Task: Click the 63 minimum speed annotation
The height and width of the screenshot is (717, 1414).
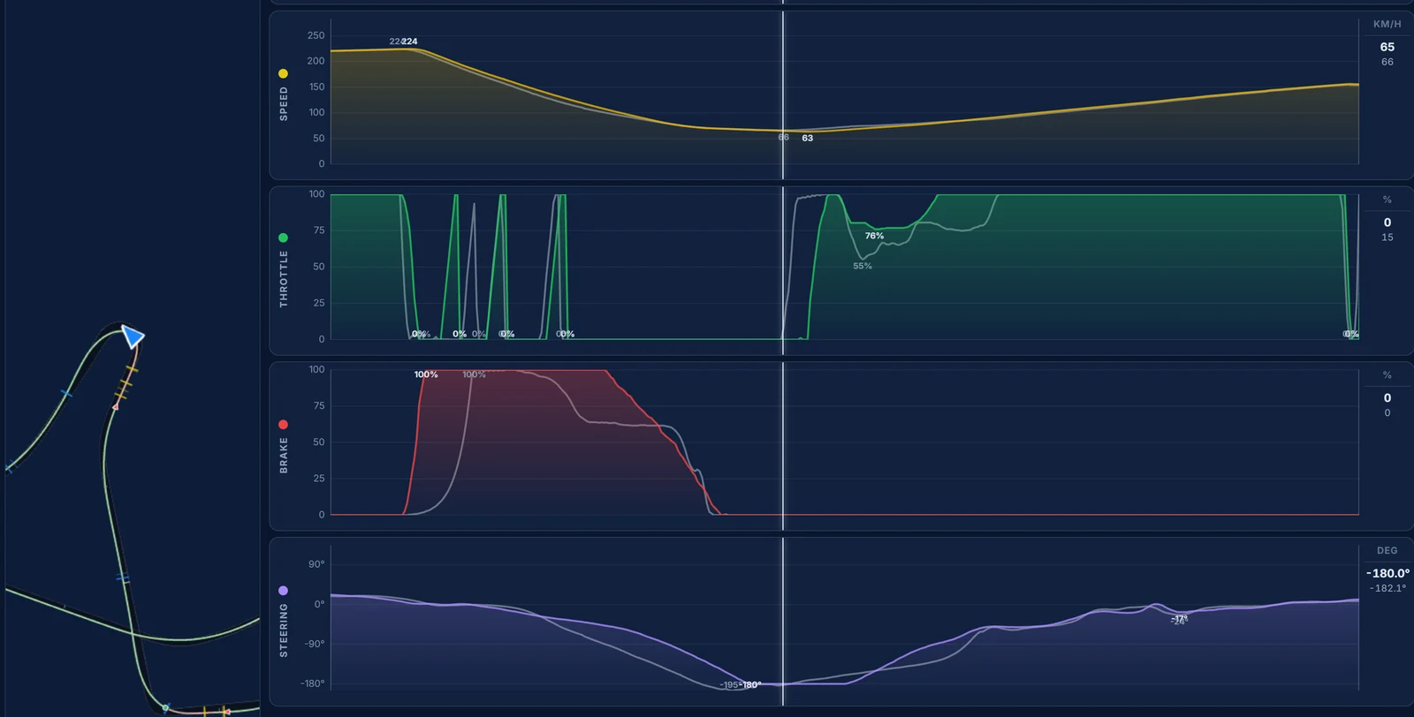Action: (808, 138)
